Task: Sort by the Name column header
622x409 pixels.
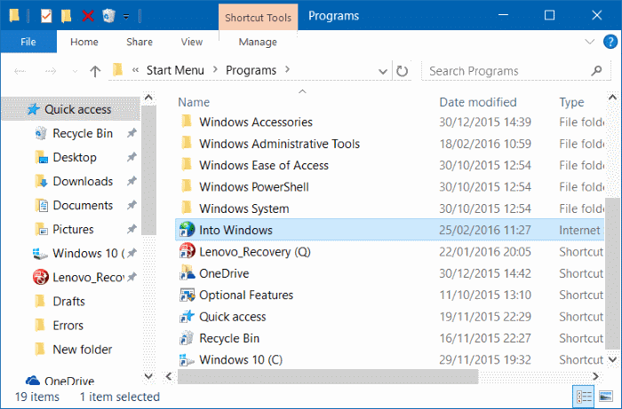Action: click(194, 102)
